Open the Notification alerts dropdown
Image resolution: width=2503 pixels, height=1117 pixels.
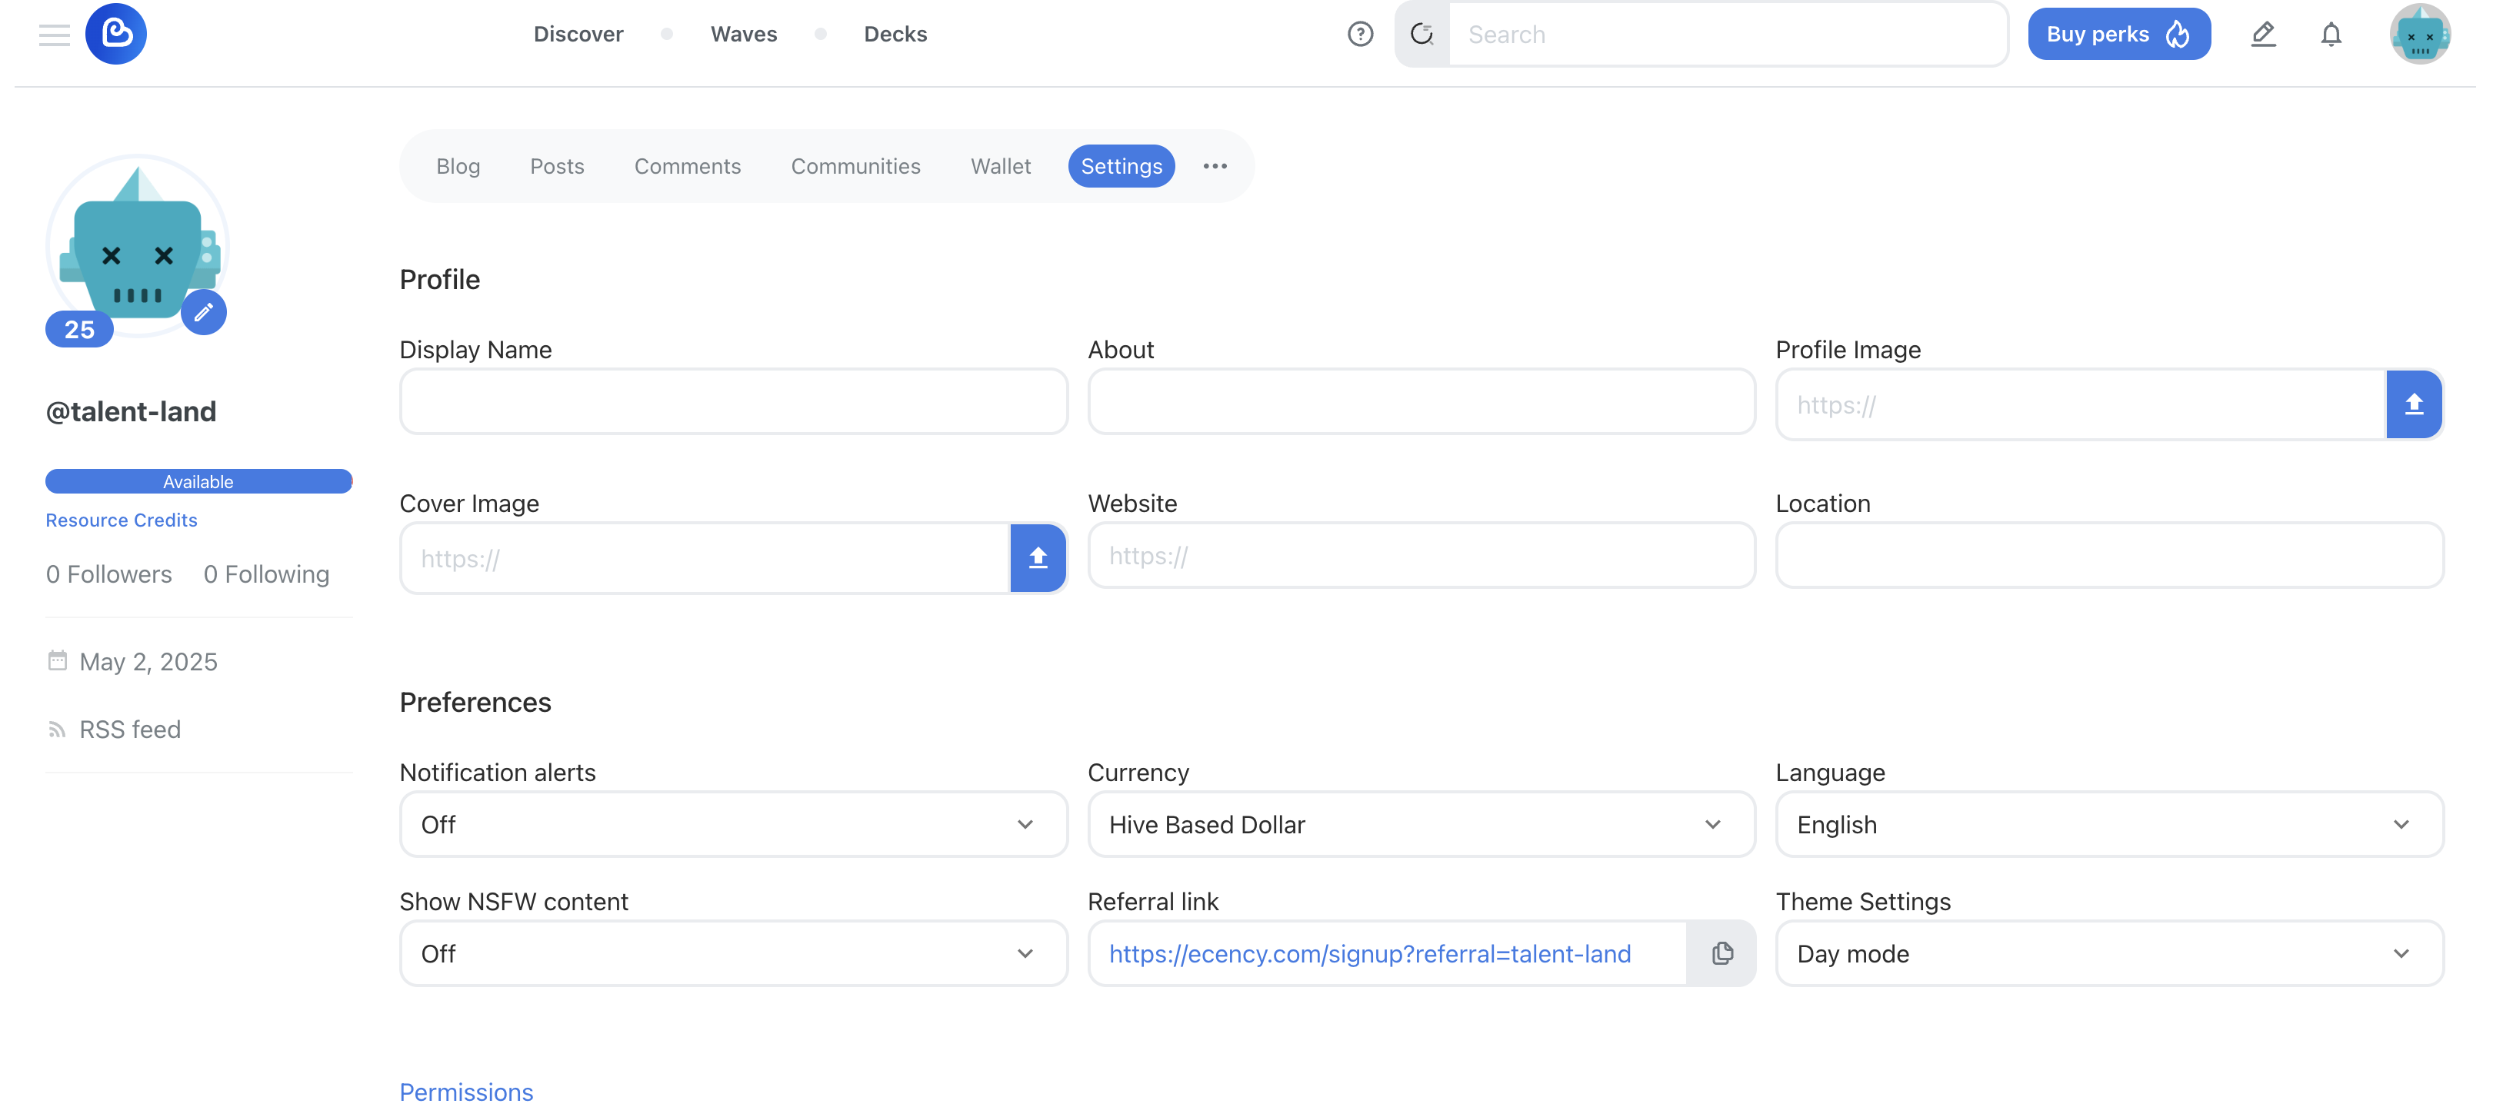coord(734,823)
